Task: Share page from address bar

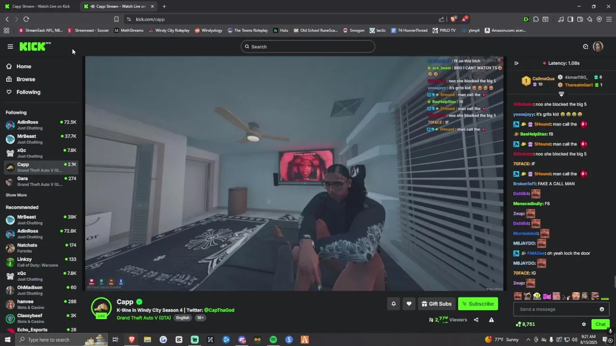Action: point(441,19)
